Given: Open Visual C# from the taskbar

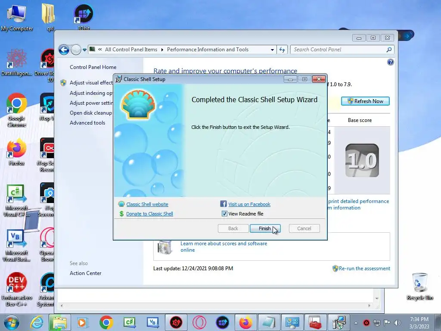Looking at the screenshot, I should (x=129, y=322).
